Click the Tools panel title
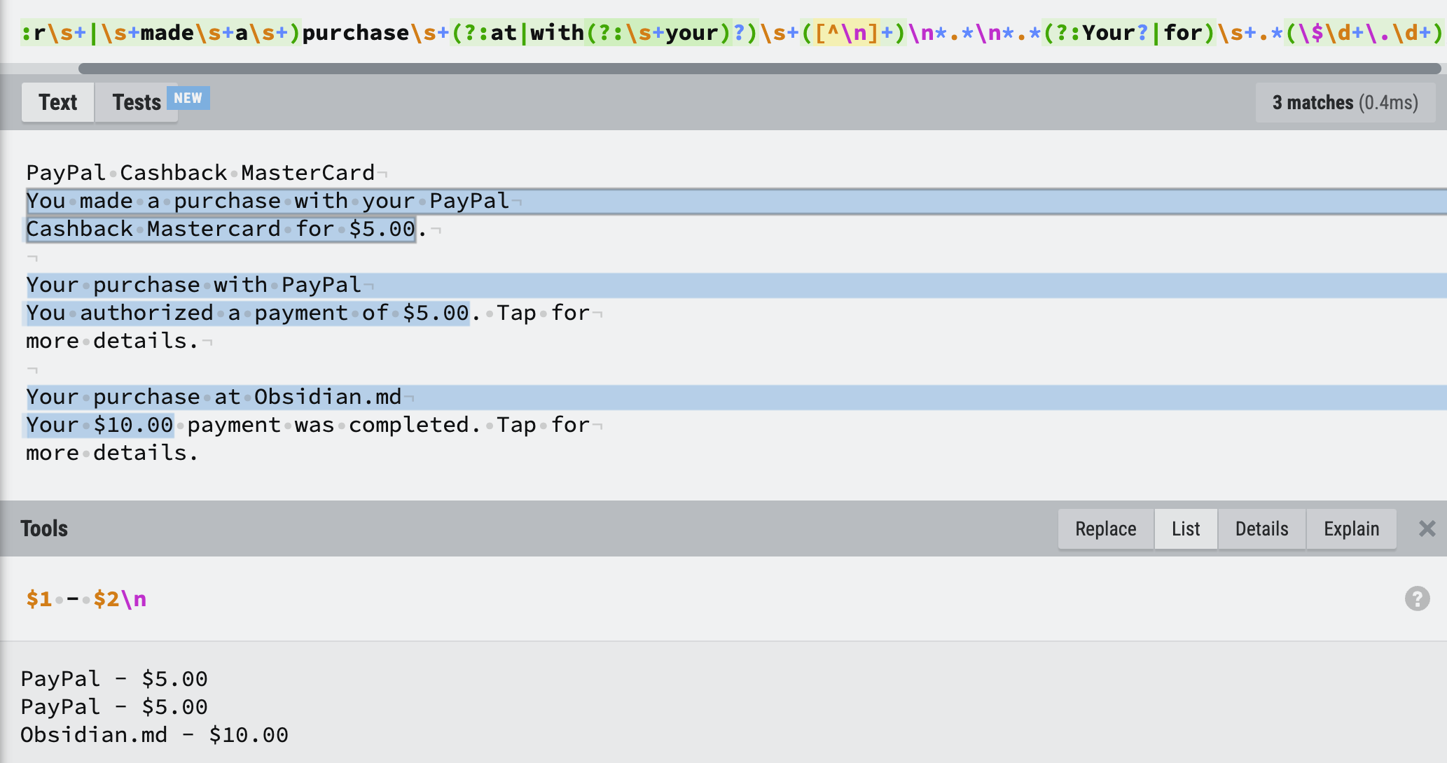 [x=44, y=528]
